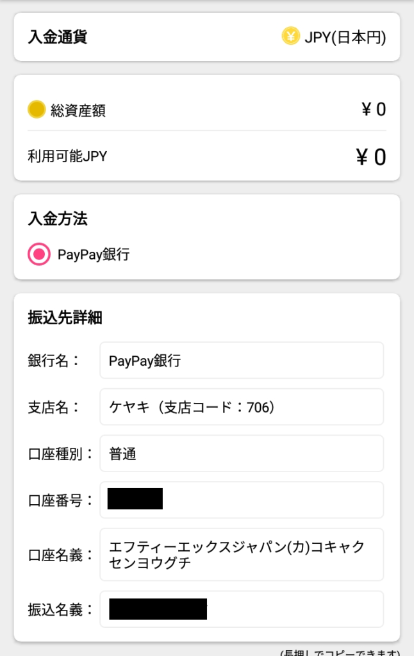
Task: Click the 利用可能JPY label text
Action: click(x=67, y=156)
